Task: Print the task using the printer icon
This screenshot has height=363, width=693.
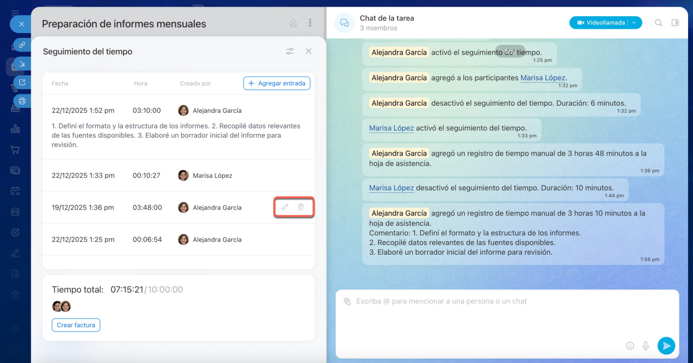Action: (22, 101)
